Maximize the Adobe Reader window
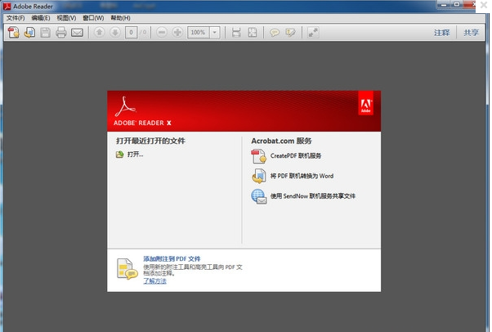 point(457,4)
